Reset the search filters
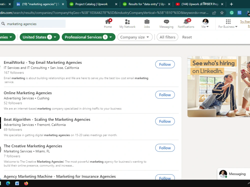This screenshot has height=187, width=250. (x=187, y=37)
